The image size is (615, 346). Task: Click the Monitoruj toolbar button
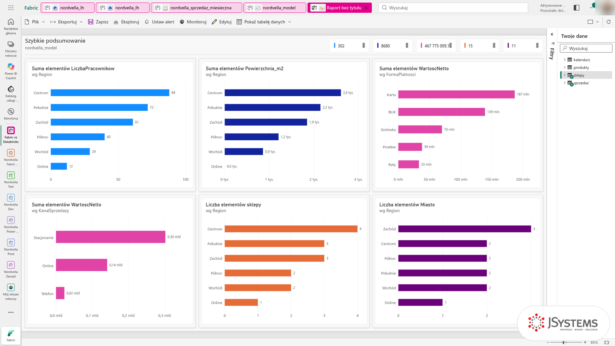click(x=193, y=22)
